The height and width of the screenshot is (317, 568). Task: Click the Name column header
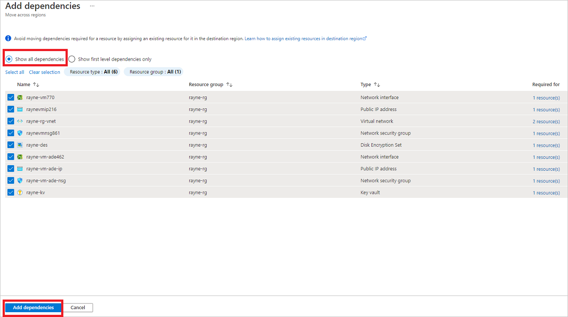[24, 84]
